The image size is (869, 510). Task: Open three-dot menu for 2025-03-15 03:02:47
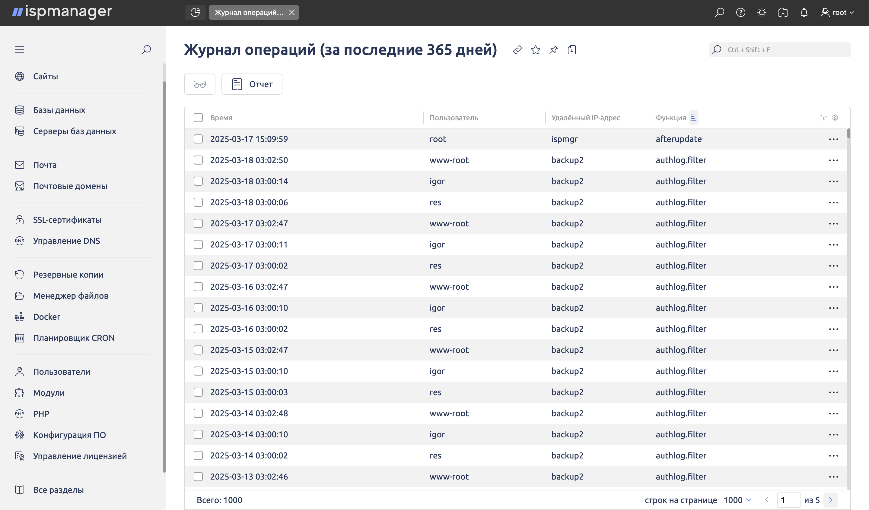point(833,350)
